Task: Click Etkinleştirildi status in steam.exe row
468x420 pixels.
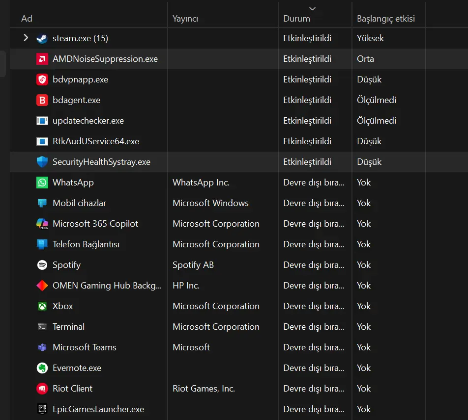Action: (x=307, y=38)
